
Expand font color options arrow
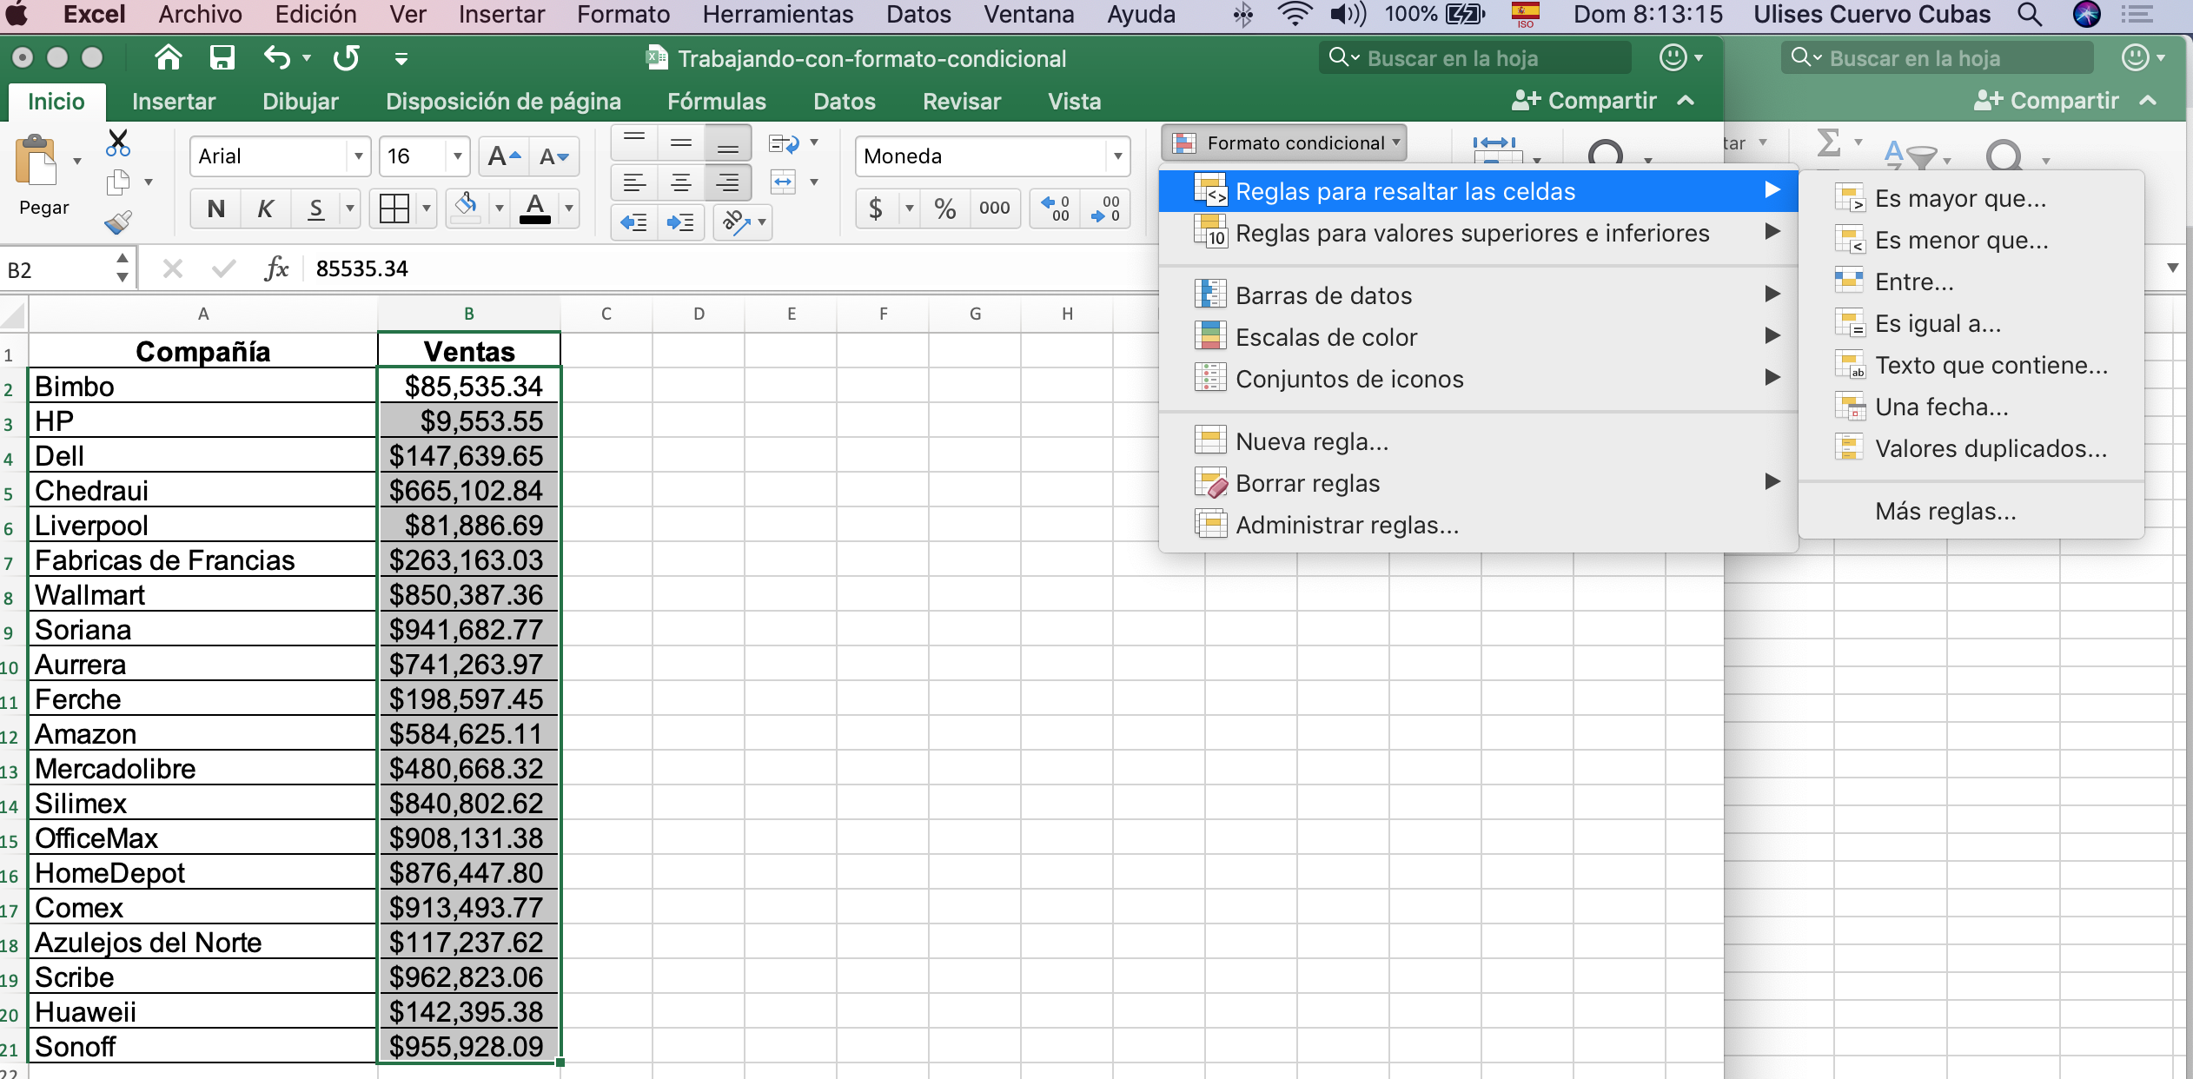[569, 209]
